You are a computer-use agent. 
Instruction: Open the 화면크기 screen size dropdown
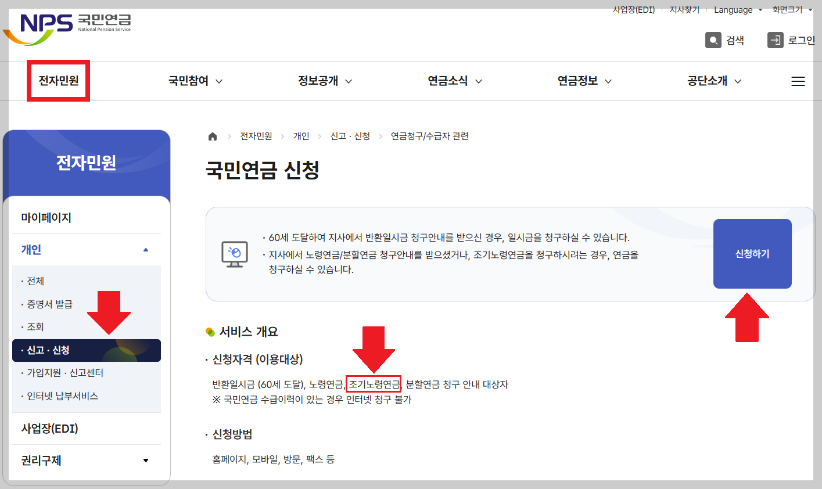[x=790, y=9]
